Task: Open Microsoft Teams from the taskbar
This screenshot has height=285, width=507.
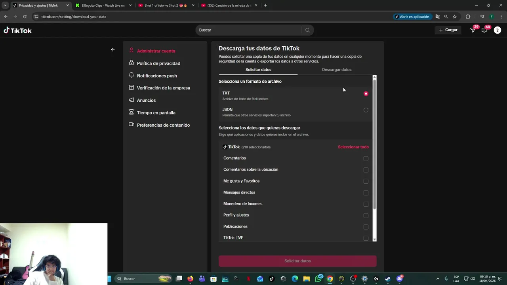Action: pyautogui.click(x=202, y=279)
